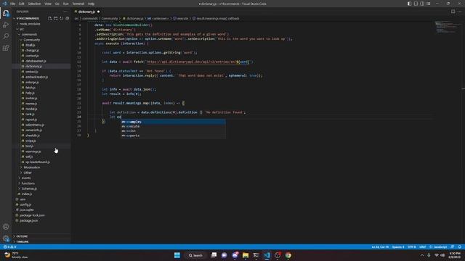Collapse the Community folder
Screen dimensions: 465x261
(x=31, y=40)
